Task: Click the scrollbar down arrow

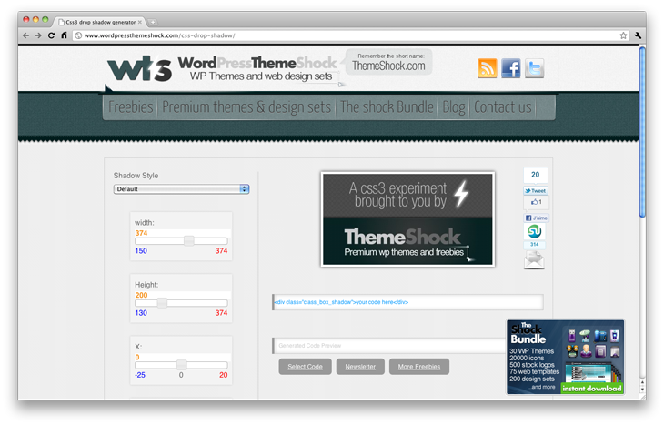Action: [642, 388]
